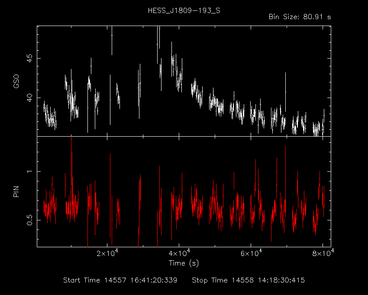Click the 'Start Time 14557 16:41:20:339' text
Screen dimensions: 368x295
click(x=120, y=280)
